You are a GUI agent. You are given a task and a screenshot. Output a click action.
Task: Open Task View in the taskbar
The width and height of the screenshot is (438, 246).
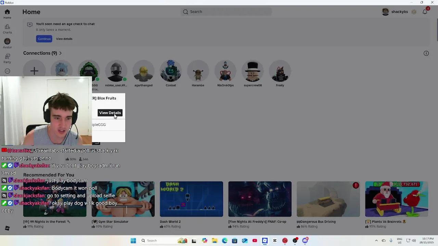point(194,241)
